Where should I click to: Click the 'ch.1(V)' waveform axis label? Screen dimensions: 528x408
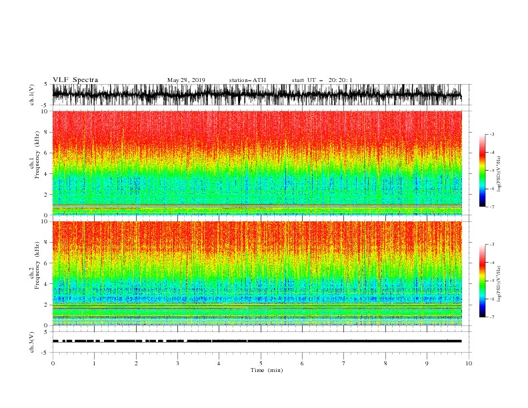point(32,94)
